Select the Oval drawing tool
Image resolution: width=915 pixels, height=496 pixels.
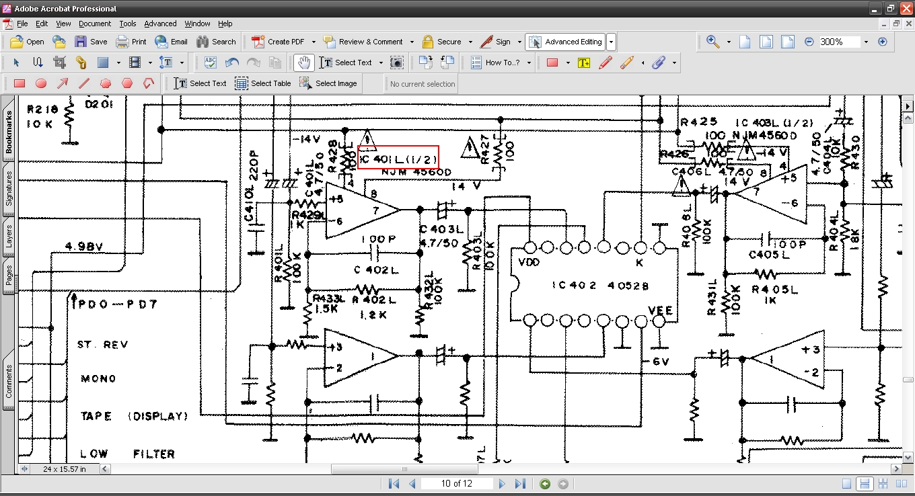(41, 83)
